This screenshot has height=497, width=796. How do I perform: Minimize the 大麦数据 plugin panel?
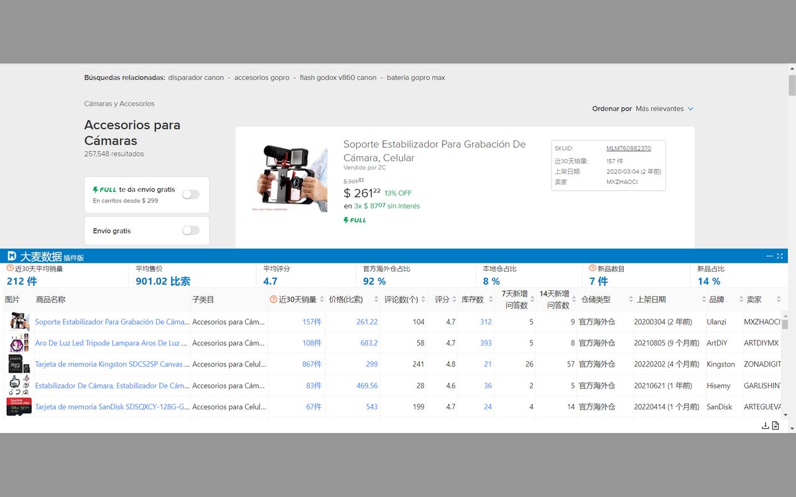point(770,256)
